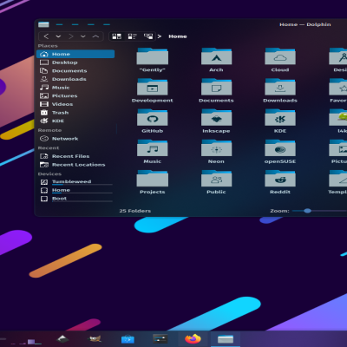Go up to the parent folder
This screenshot has height=347, width=347.
coord(95,36)
